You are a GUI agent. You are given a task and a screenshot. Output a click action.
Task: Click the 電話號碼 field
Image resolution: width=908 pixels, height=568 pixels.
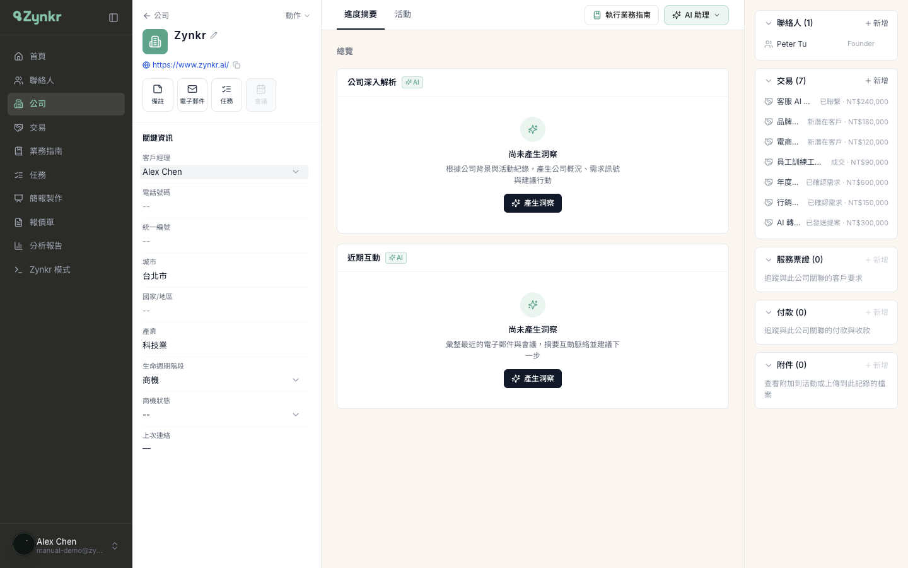pyautogui.click(x=224, y=206)
